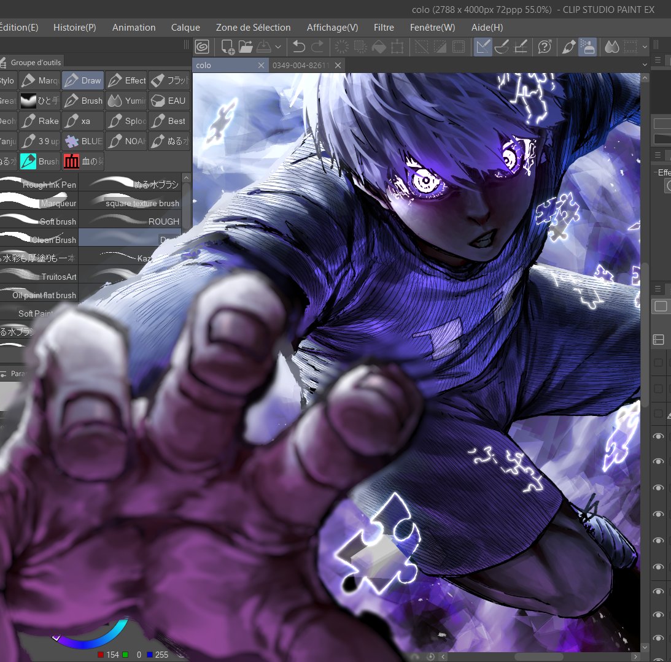
Task: Click the red channel value 154
Action: (x=112, y=655)
